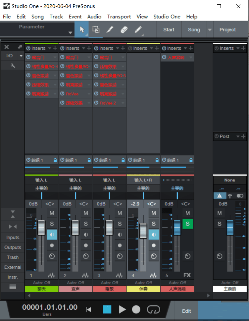Solo channel 2
The width and height of the screenshot is (249, 321).
[86, 224]
